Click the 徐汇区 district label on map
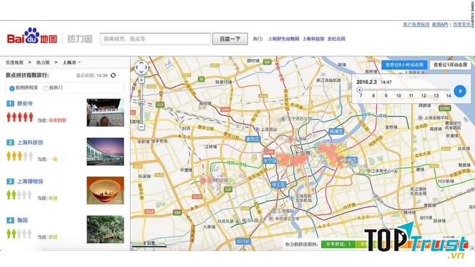 (278, 185)
